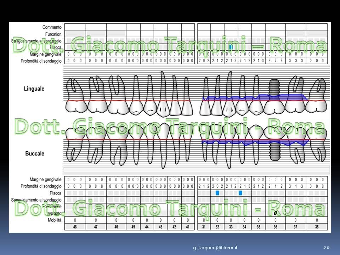The width and height of the screenshot is (340, 255).
Task: Click lower probing depth '3 1 3' for tooth 37
Action: coord(296,186)
